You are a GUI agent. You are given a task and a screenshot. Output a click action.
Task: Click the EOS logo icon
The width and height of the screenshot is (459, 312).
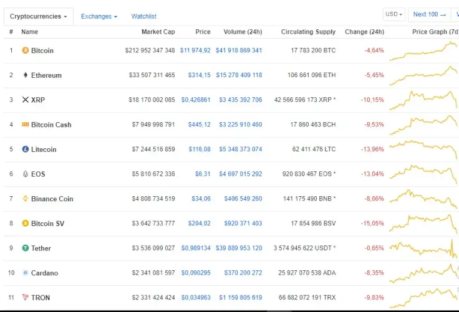click(26, 174)
